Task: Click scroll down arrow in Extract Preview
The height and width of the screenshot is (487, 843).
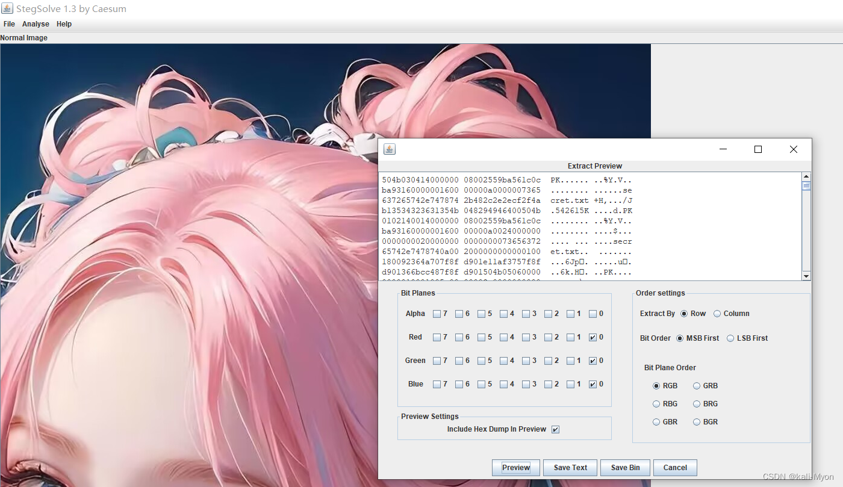Action: coord(806,276)
